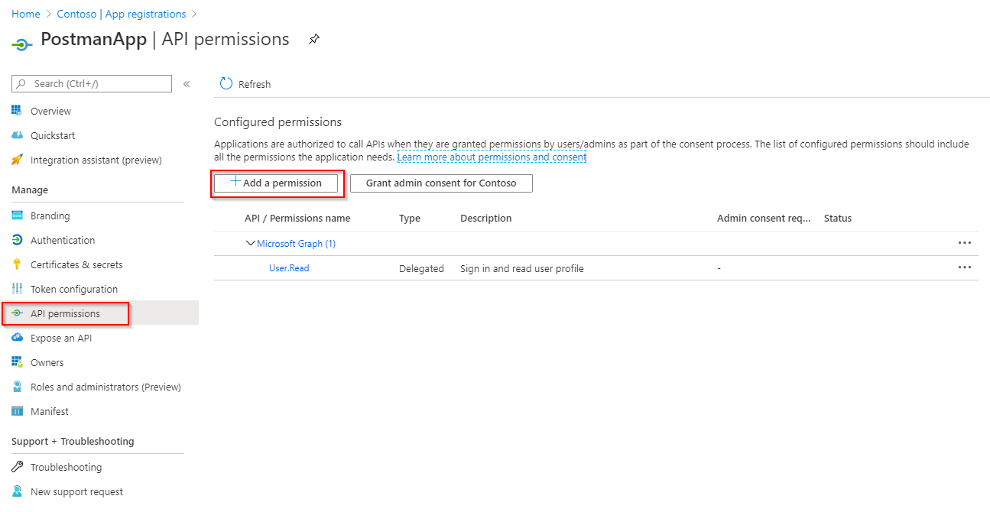
Task: Click the Manage section heading
Action: (x=30, y=190)
